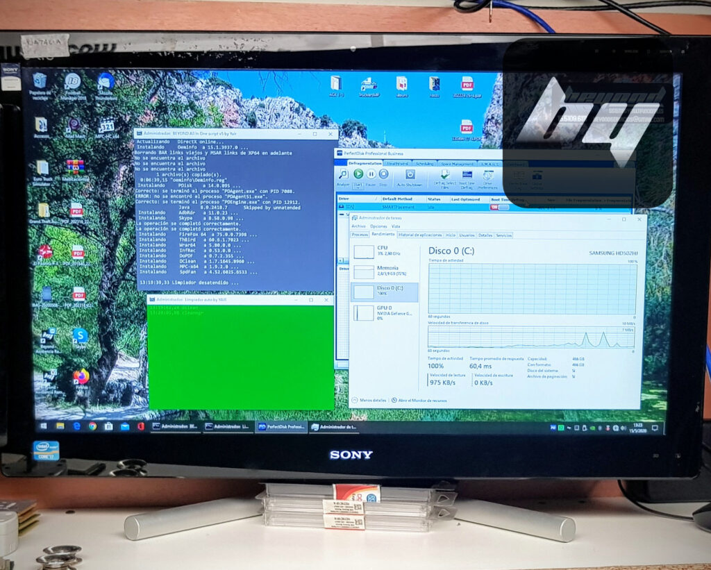Click the volume icon in system tray
This screenshot has width=711, height=570.
[623, 428]
